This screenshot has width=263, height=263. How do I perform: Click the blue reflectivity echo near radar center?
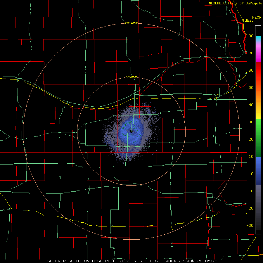tap(131, 132)
